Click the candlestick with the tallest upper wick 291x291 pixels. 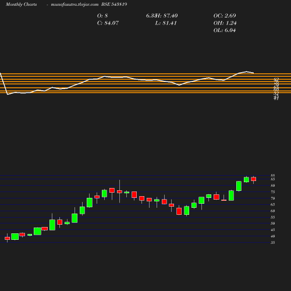[x=119, y=191]
